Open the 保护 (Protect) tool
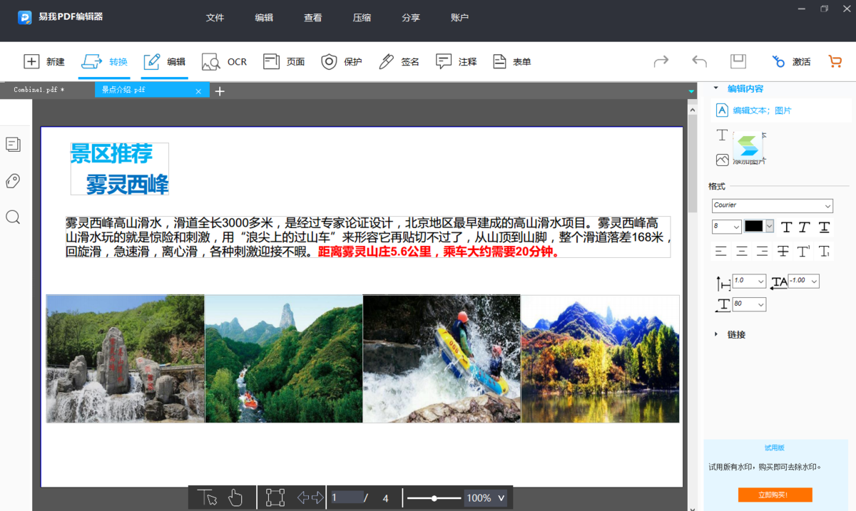Screen dimensions: 856x511 click(341, 61)
